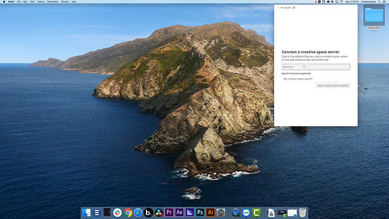389x219 pixels.
Task: Open the 'No system' dropdown arrow
Action: pos(278,8)
